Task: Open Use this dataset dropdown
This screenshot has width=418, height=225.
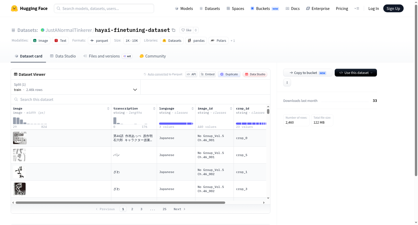Action: pyautogui.click(x=356, y=73)
